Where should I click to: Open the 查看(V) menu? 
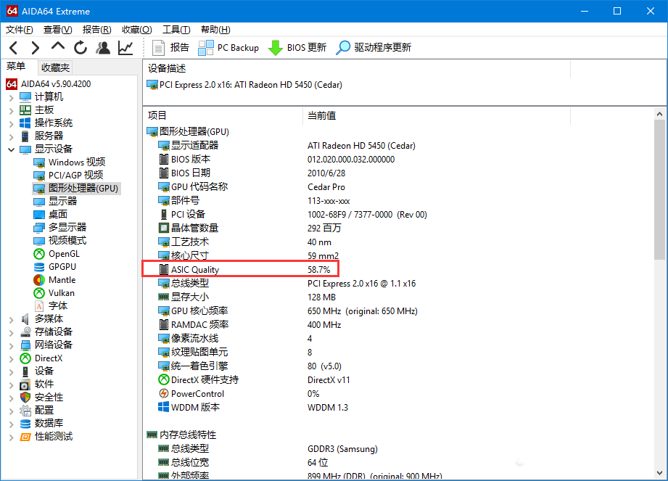tap(57, 30)
